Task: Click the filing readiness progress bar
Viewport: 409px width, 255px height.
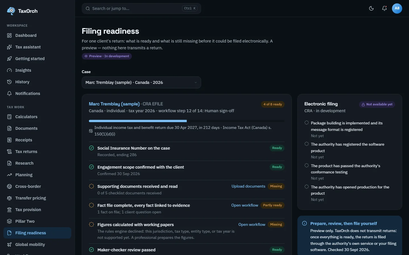Action: [187, 121]
